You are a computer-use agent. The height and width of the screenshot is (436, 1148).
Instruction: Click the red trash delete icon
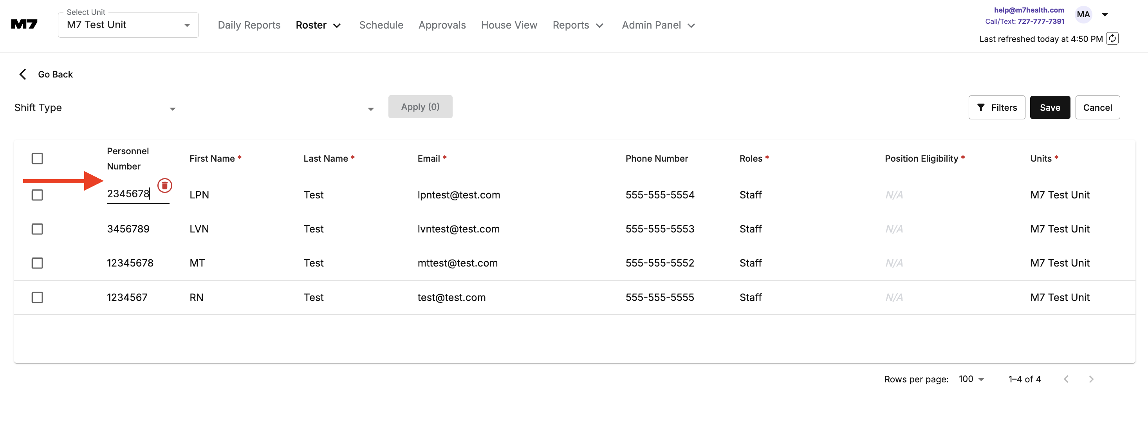[x=164, y=185]
